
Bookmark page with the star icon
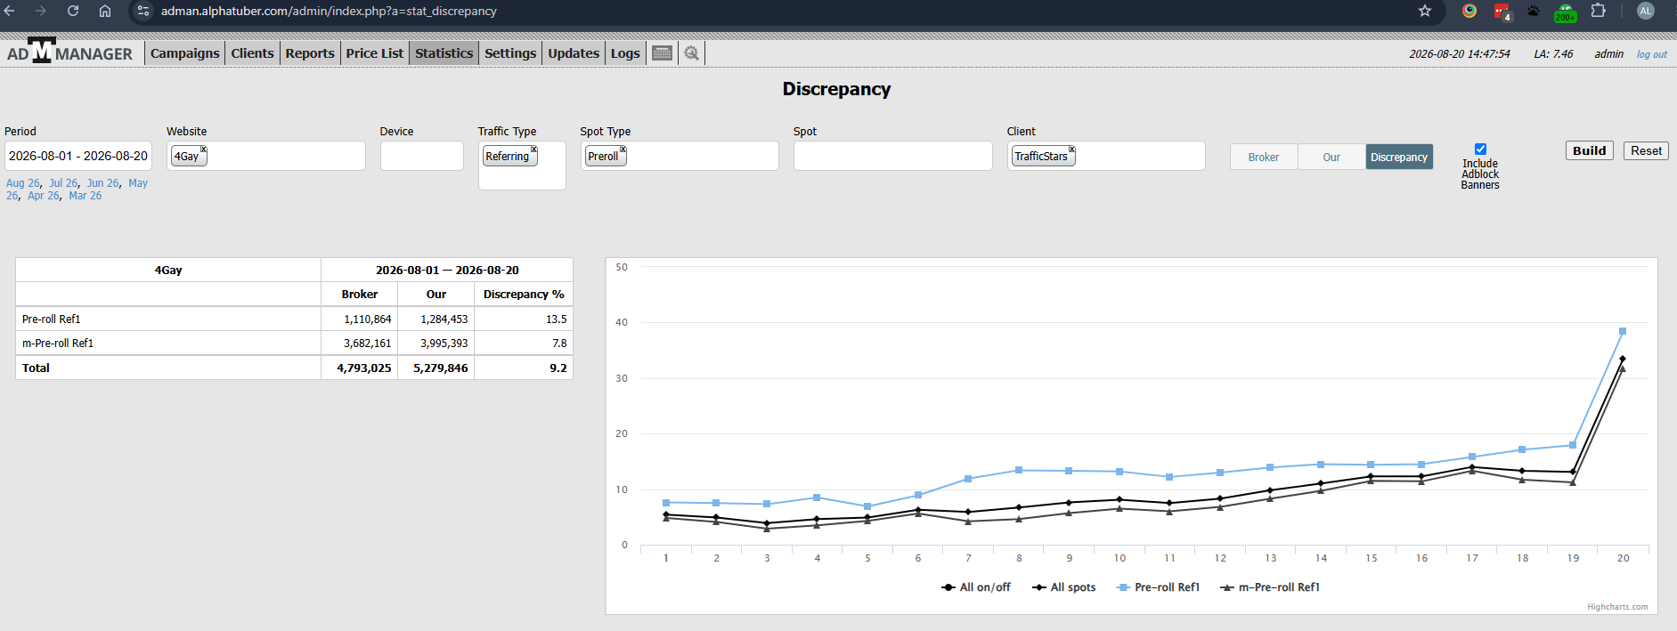[1425, 11]
